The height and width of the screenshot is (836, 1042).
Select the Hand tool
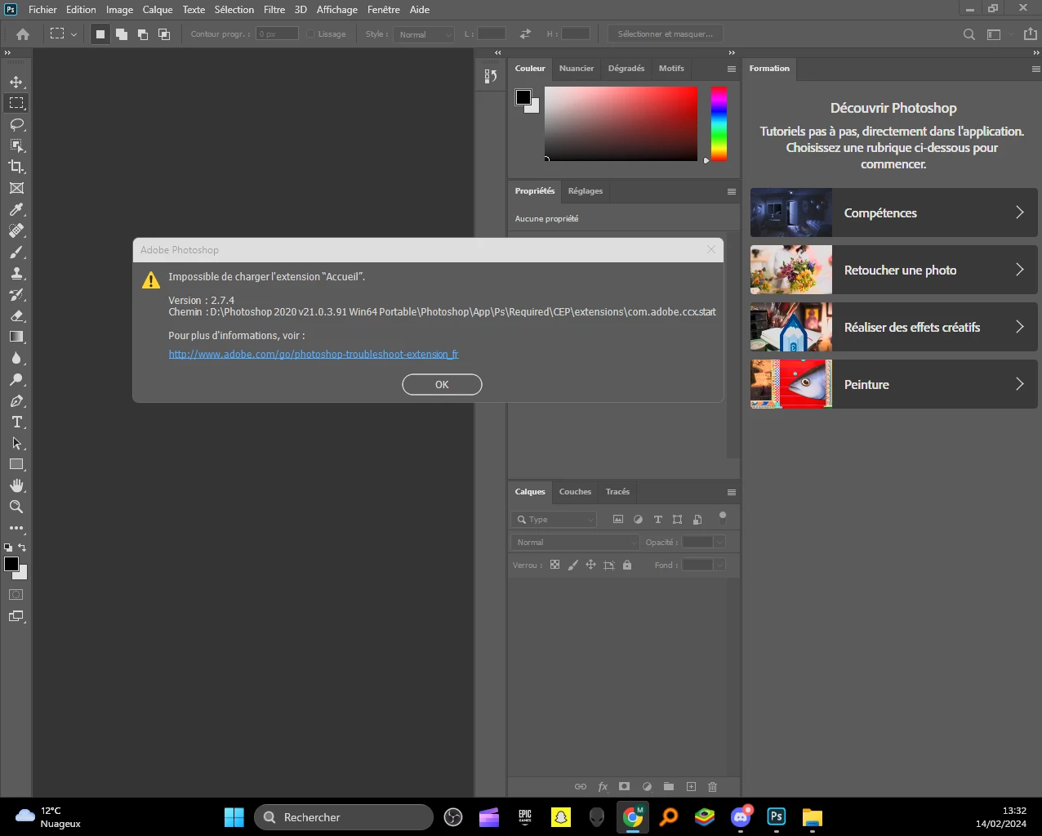click(16, 485)
